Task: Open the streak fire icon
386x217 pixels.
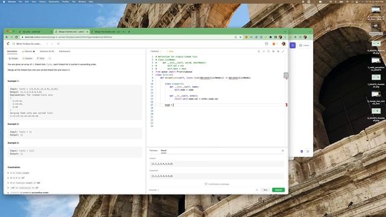Action: pyautogui.click(x=274, y=44)
